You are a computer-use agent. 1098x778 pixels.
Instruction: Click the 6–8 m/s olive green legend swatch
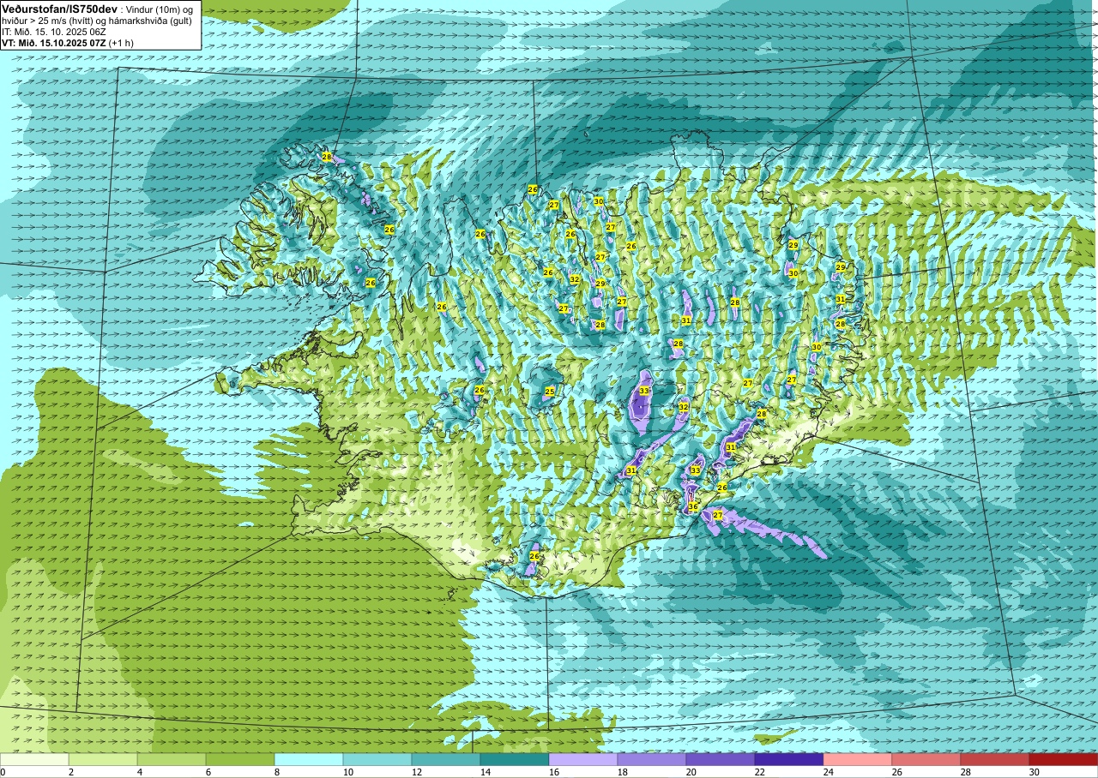point(240,759)
